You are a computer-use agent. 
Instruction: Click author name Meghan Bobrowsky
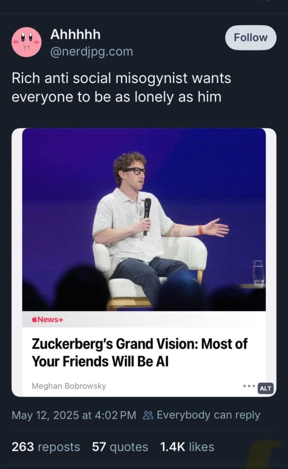[x=69, y=386]
